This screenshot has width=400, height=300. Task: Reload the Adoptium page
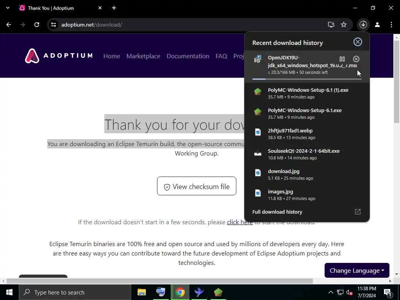click(x=37, y=25)
